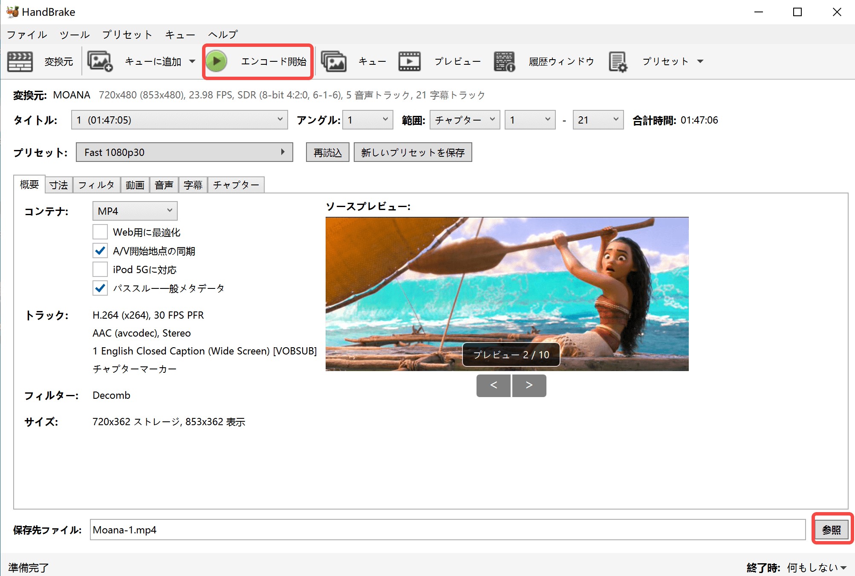Click the プレビュー 2 / 10 overlay label
The image size is (855, 576).
511,354
